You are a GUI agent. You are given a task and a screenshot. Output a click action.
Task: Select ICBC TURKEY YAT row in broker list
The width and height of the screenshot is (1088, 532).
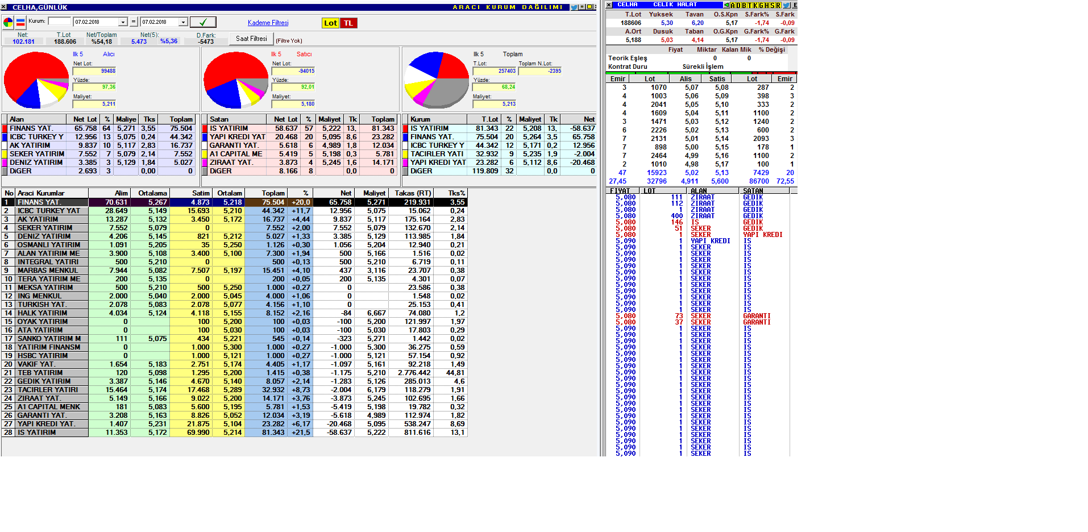[234, 211]
